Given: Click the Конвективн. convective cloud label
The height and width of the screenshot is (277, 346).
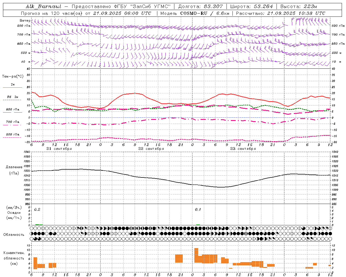Looking at the screenshot, I should (14, 253).
